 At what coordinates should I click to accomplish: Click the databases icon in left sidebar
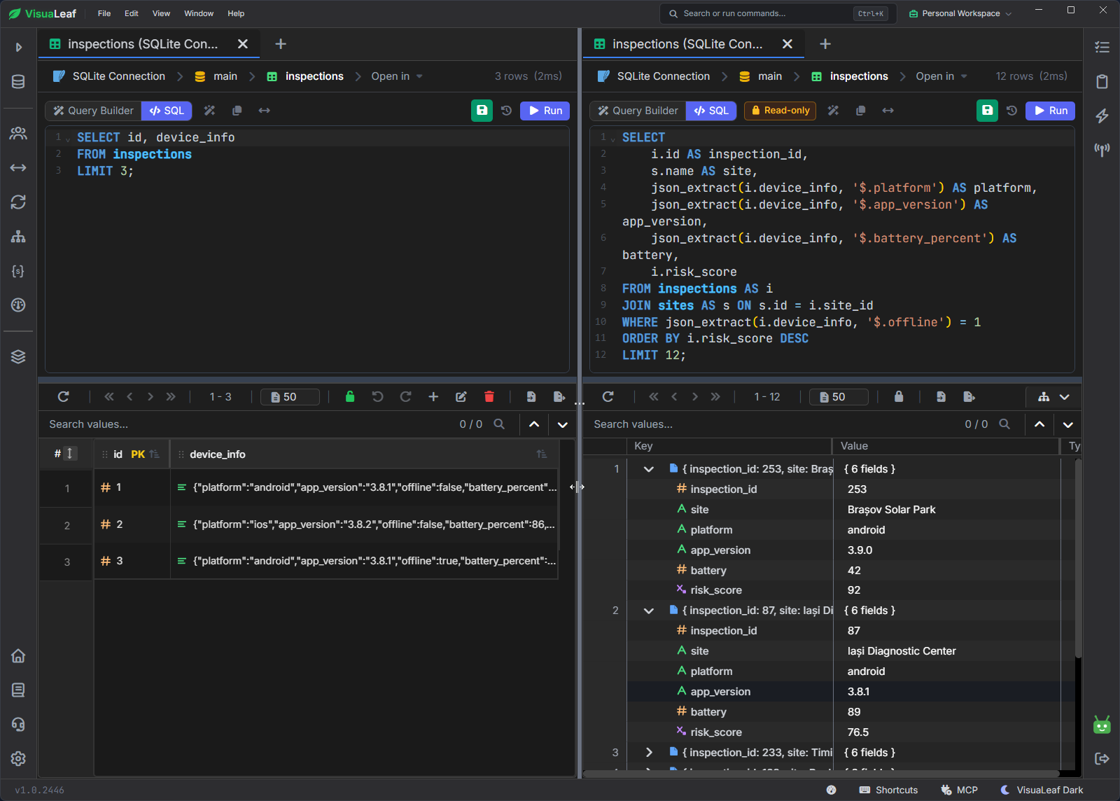pos(18,82)
